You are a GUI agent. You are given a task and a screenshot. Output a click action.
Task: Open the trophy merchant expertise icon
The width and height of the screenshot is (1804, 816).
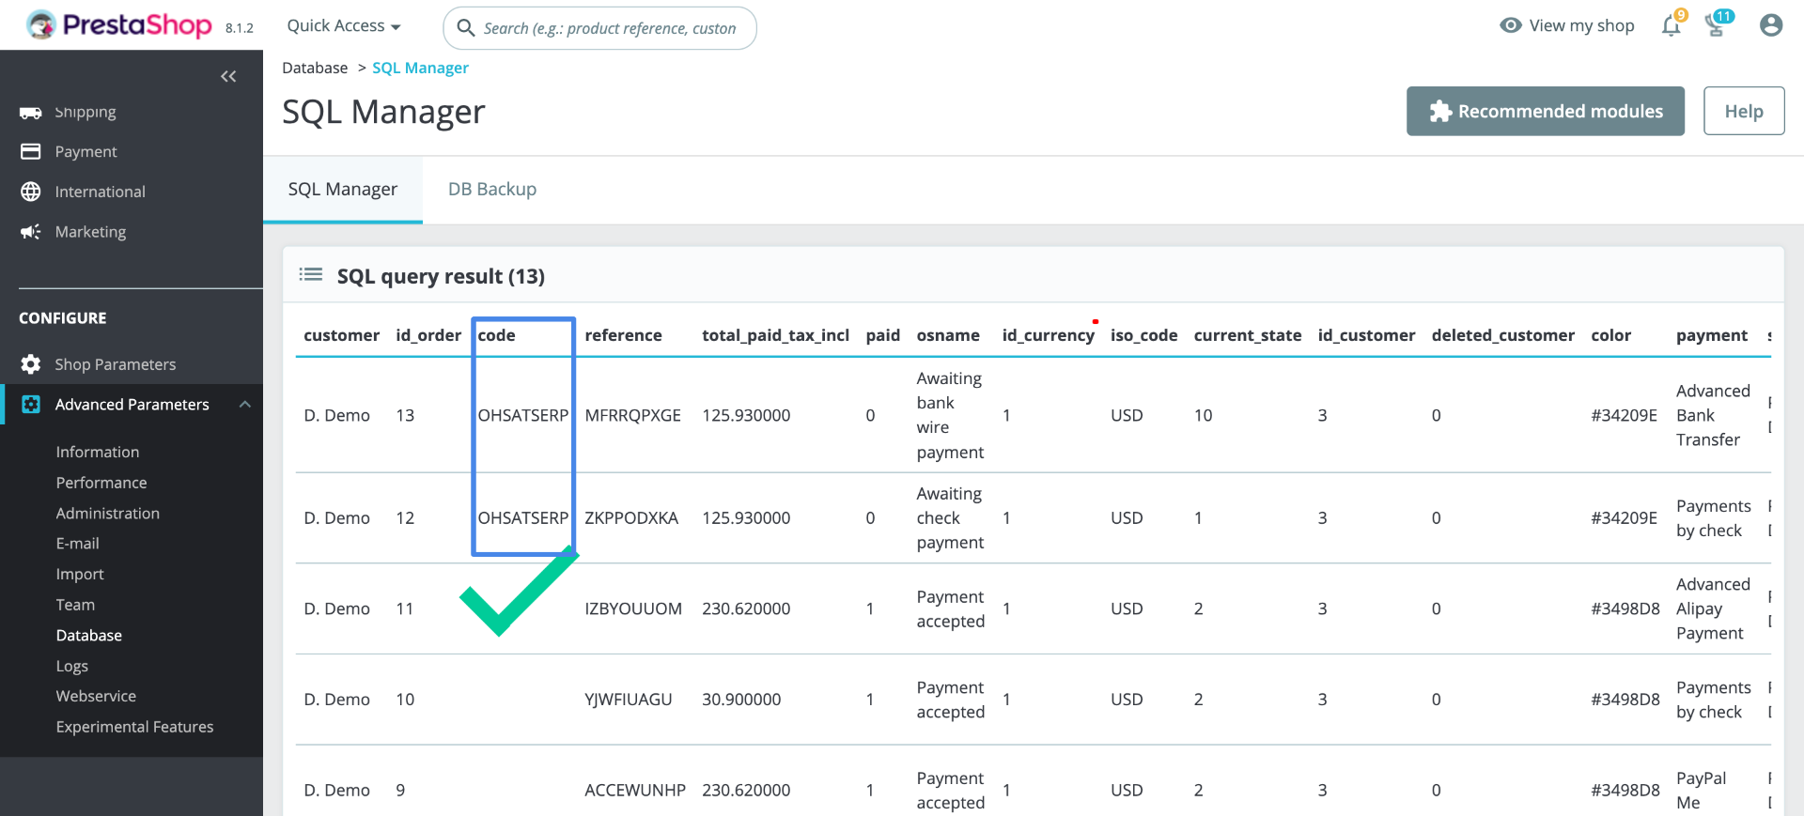(1717, 25)
